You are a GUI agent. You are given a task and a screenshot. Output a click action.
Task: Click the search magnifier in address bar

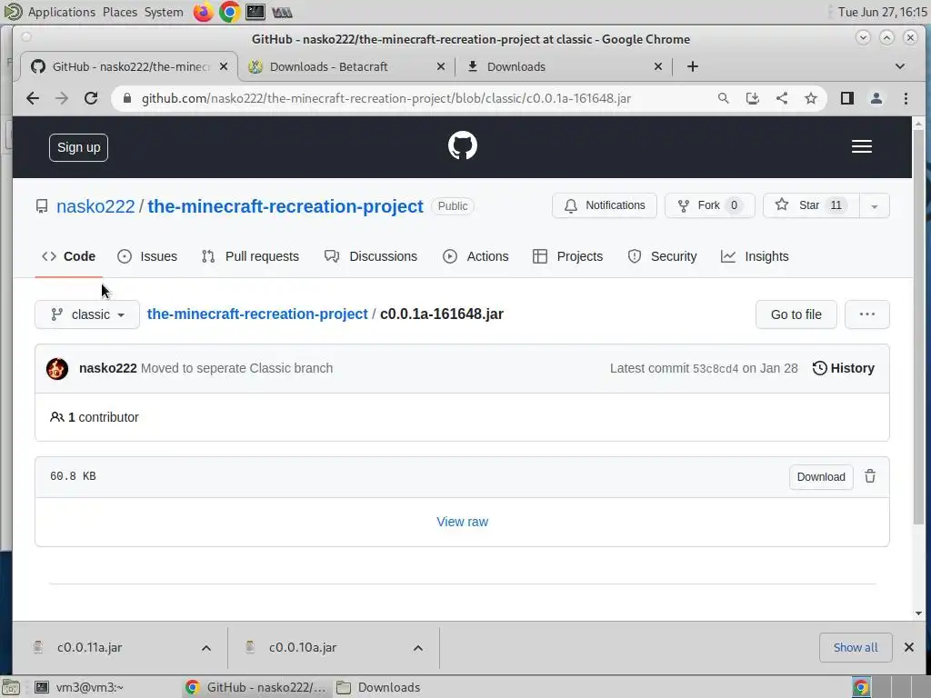723,98
